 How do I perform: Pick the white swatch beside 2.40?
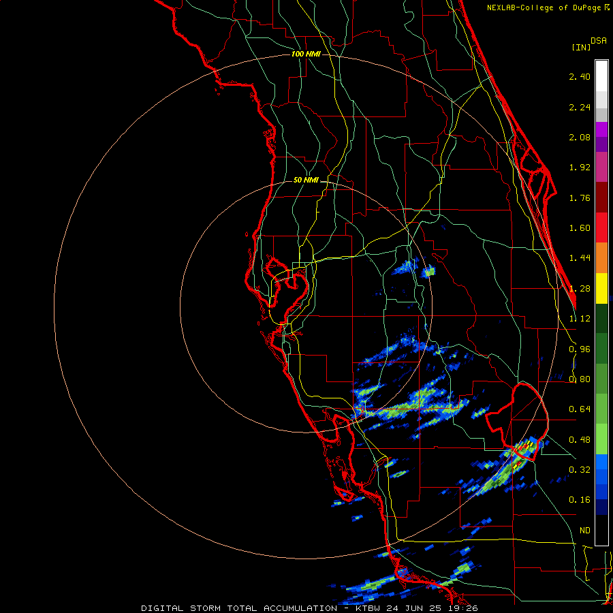(x=601, y=76)
